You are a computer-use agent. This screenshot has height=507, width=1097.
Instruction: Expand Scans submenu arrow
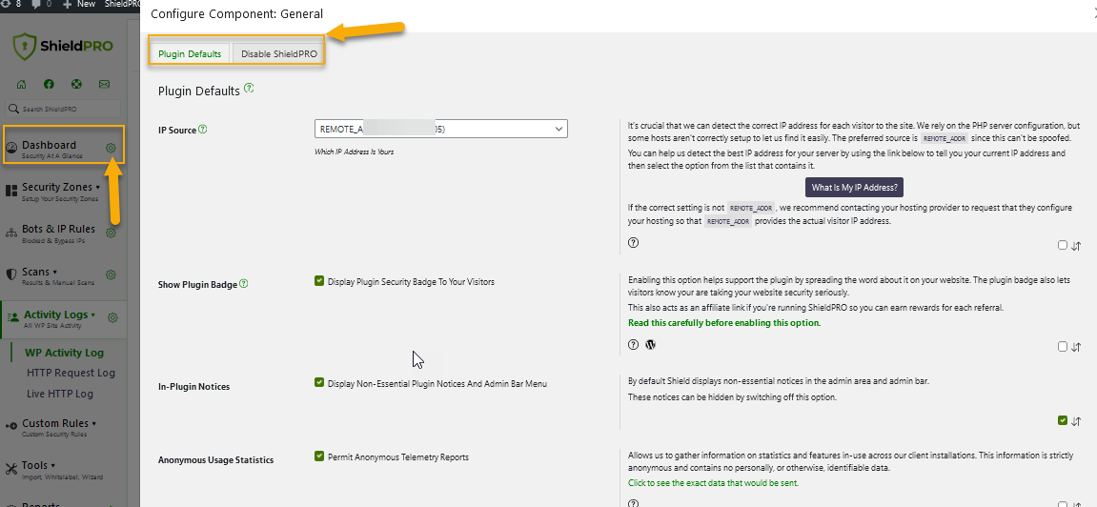tap(54, 272)
